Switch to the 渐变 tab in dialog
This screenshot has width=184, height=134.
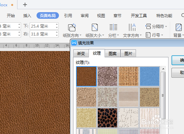(x=81, y=54)
